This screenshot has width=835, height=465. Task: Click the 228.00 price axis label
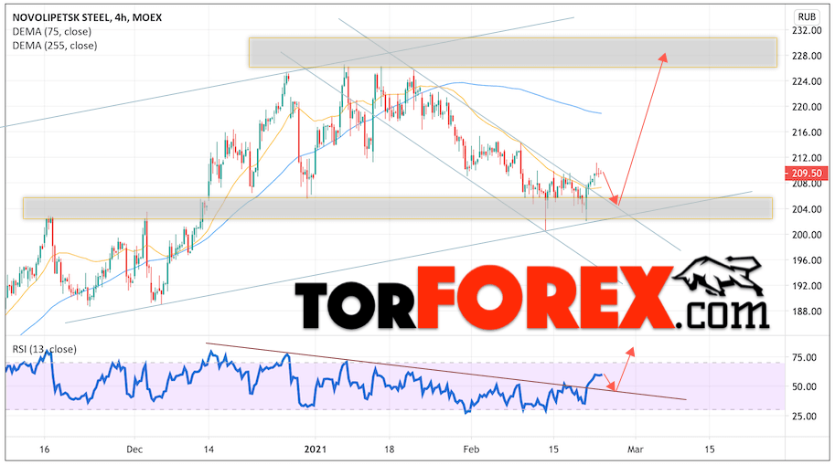click(x=807, y=56)
